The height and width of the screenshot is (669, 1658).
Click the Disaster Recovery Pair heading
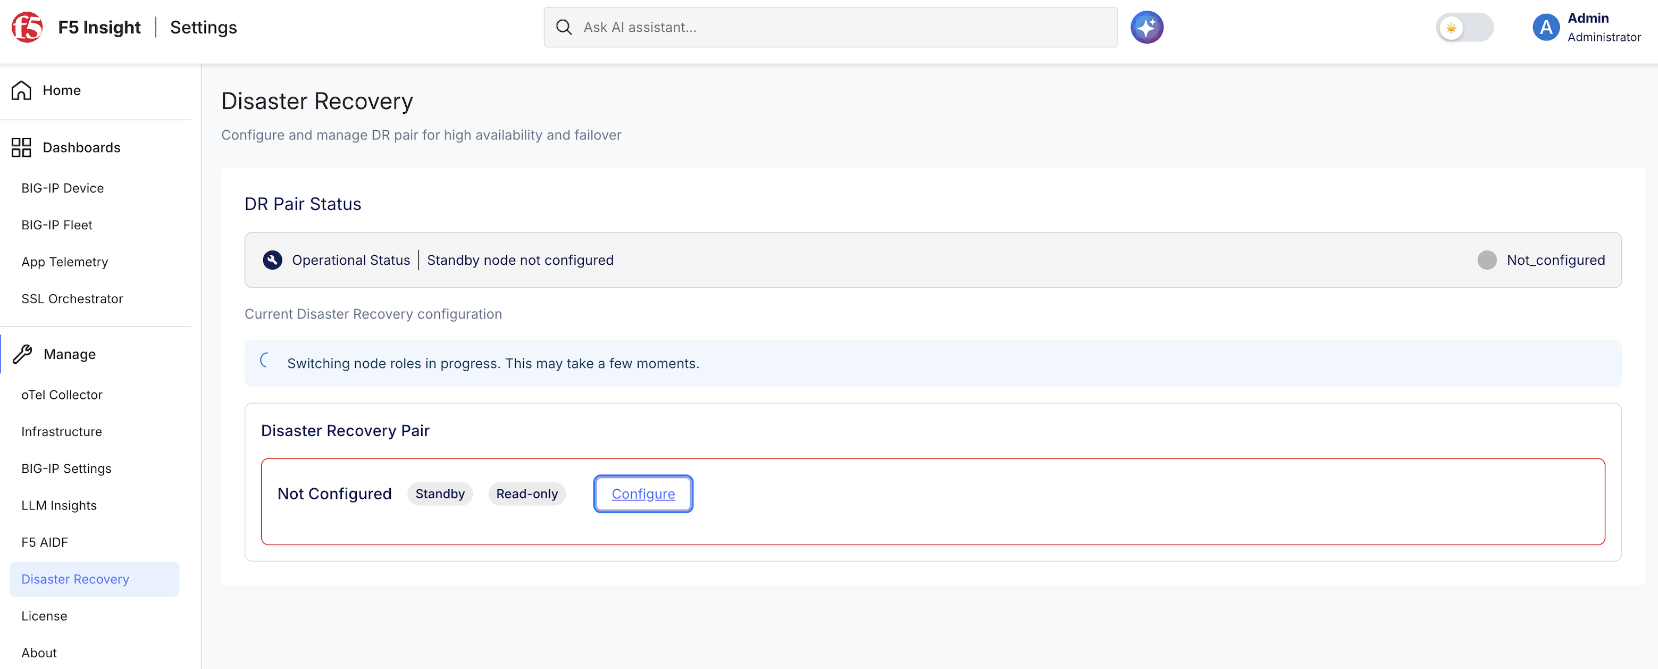[345, 431]
